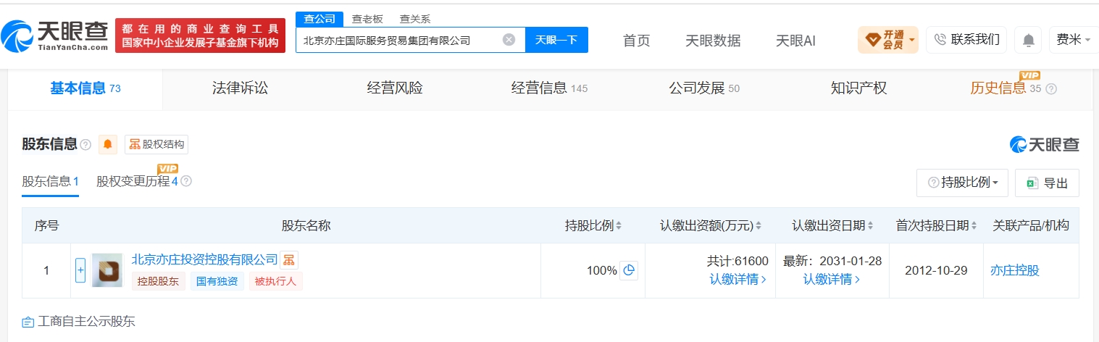The width and height of the screenshot is (1099, 342).
Task: Open the 持股比例 dropdown filter
Action: click(962, 183)
